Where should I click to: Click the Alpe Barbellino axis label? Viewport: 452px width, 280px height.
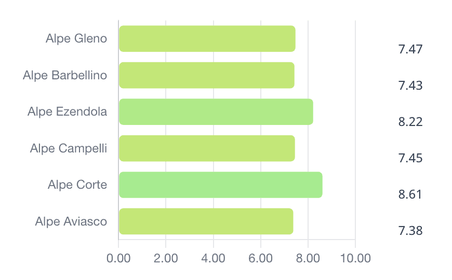point(65,75)
